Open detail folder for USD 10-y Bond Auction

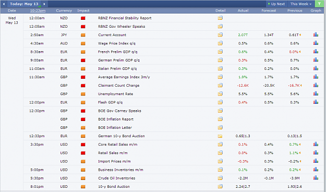[x=220, y=186]
